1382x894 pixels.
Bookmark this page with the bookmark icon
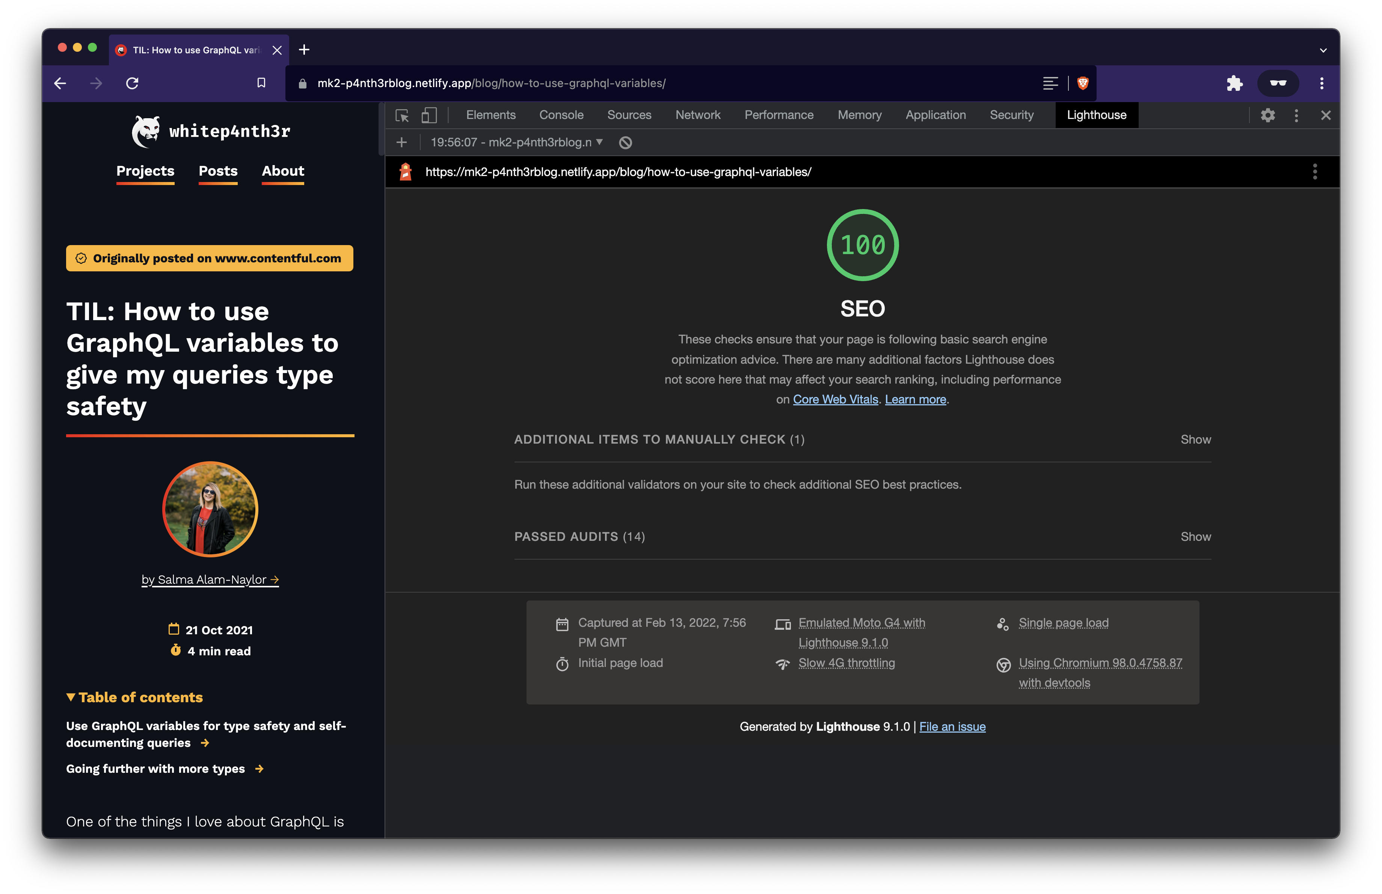(261, 83)
